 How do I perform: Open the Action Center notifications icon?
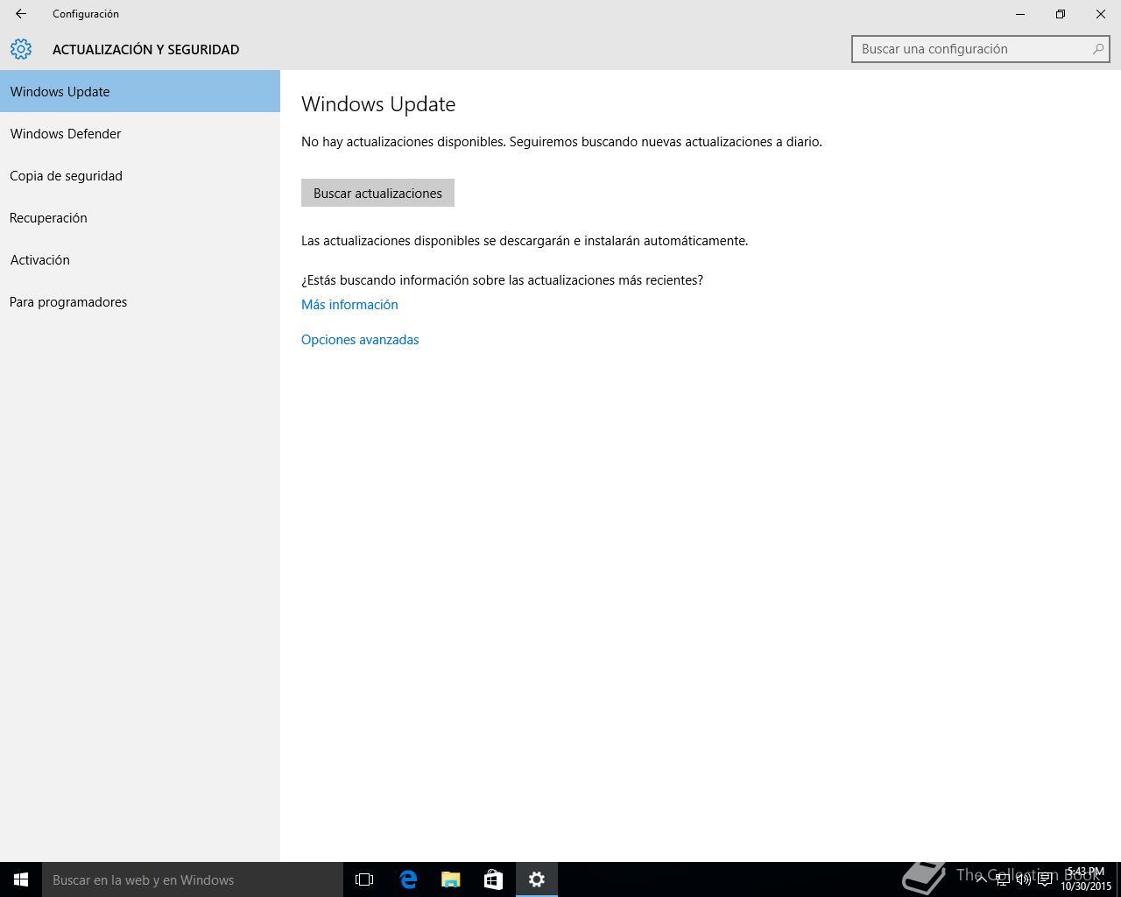[1045, 879]
